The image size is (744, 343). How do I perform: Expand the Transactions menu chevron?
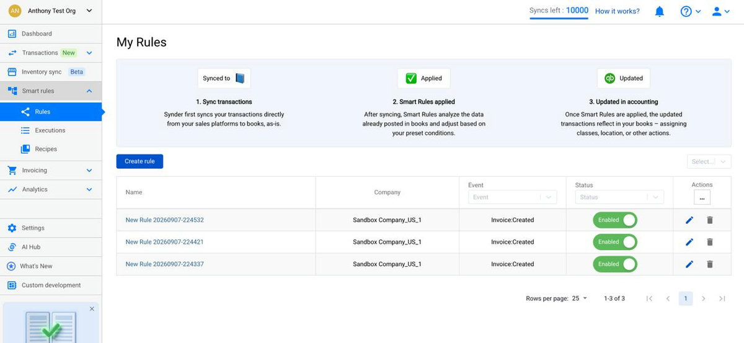pos(89,53)
